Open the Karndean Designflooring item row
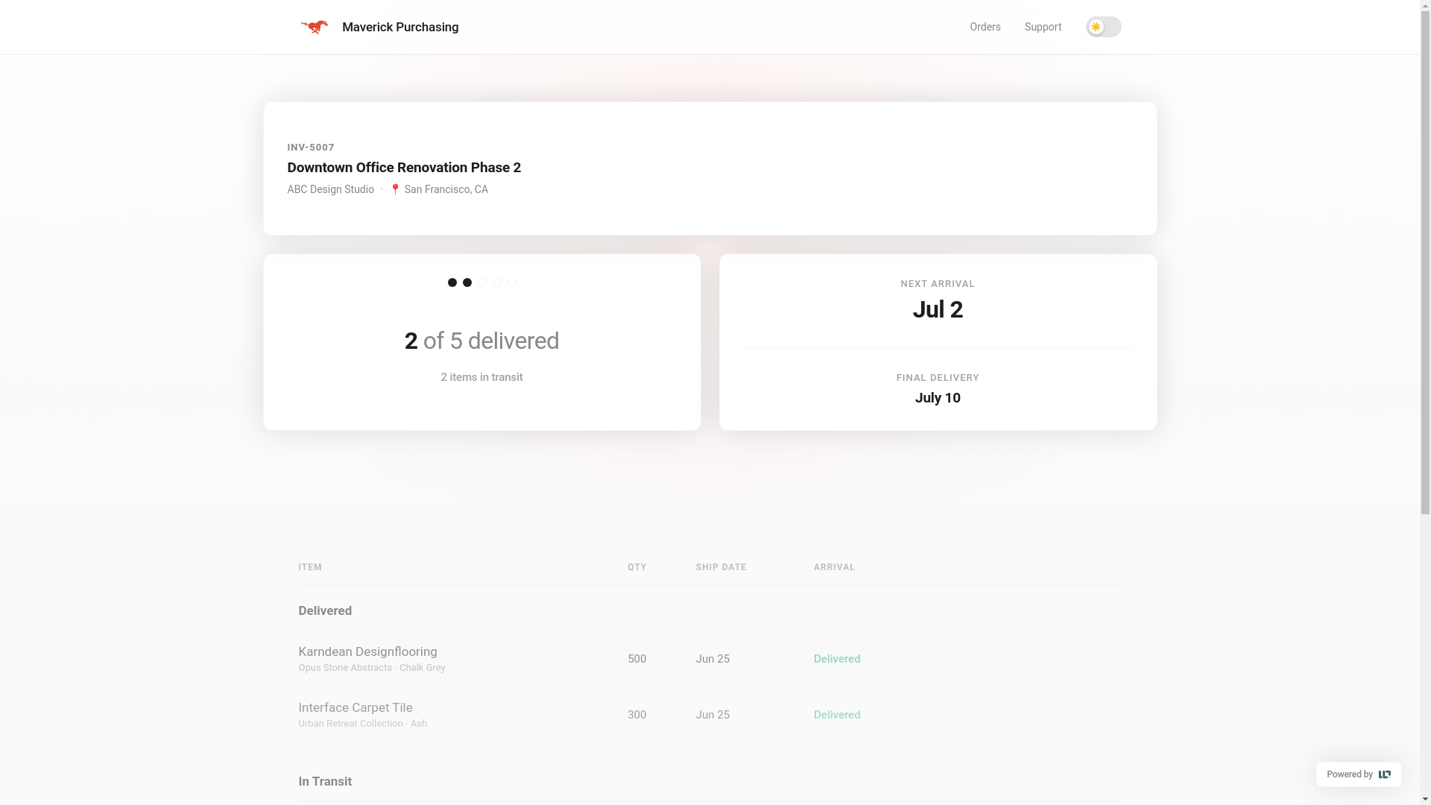1431x805 pixels. pos(710,659)
